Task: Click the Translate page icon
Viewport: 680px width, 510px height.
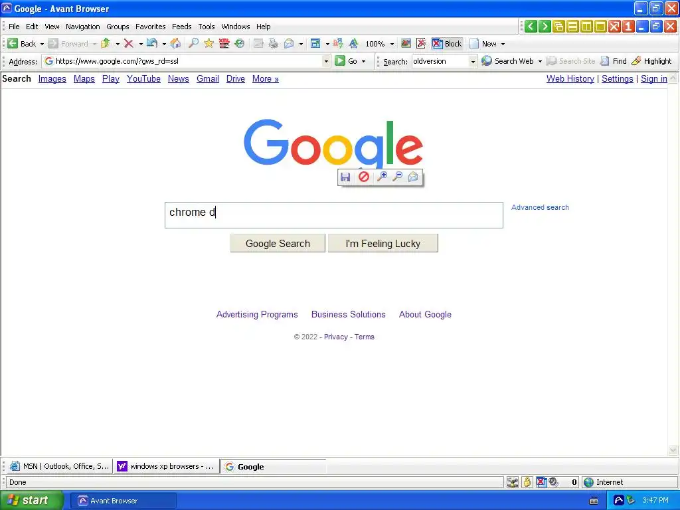Action: coord(338,43)
